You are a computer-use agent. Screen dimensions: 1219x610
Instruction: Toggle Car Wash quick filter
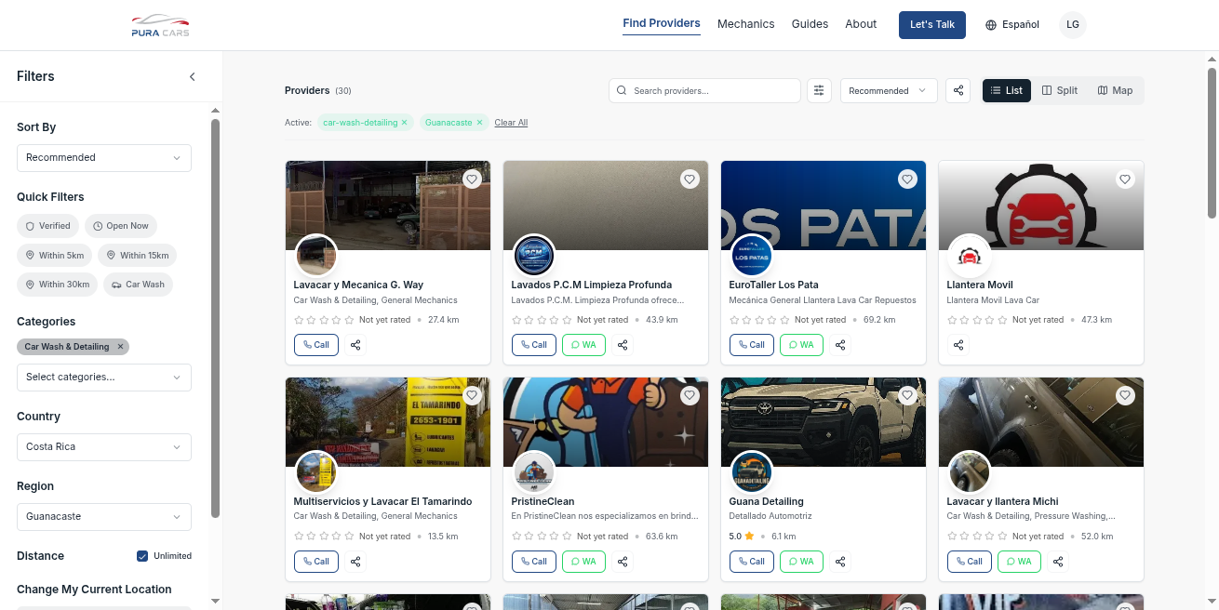(x=138, y=285)
